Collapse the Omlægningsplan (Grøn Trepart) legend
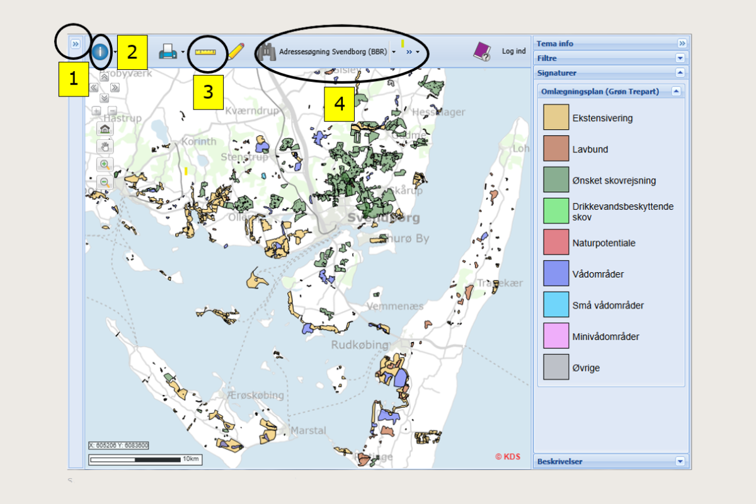Image resolution: width=756 pixels, height=504 pixels. 676,91
